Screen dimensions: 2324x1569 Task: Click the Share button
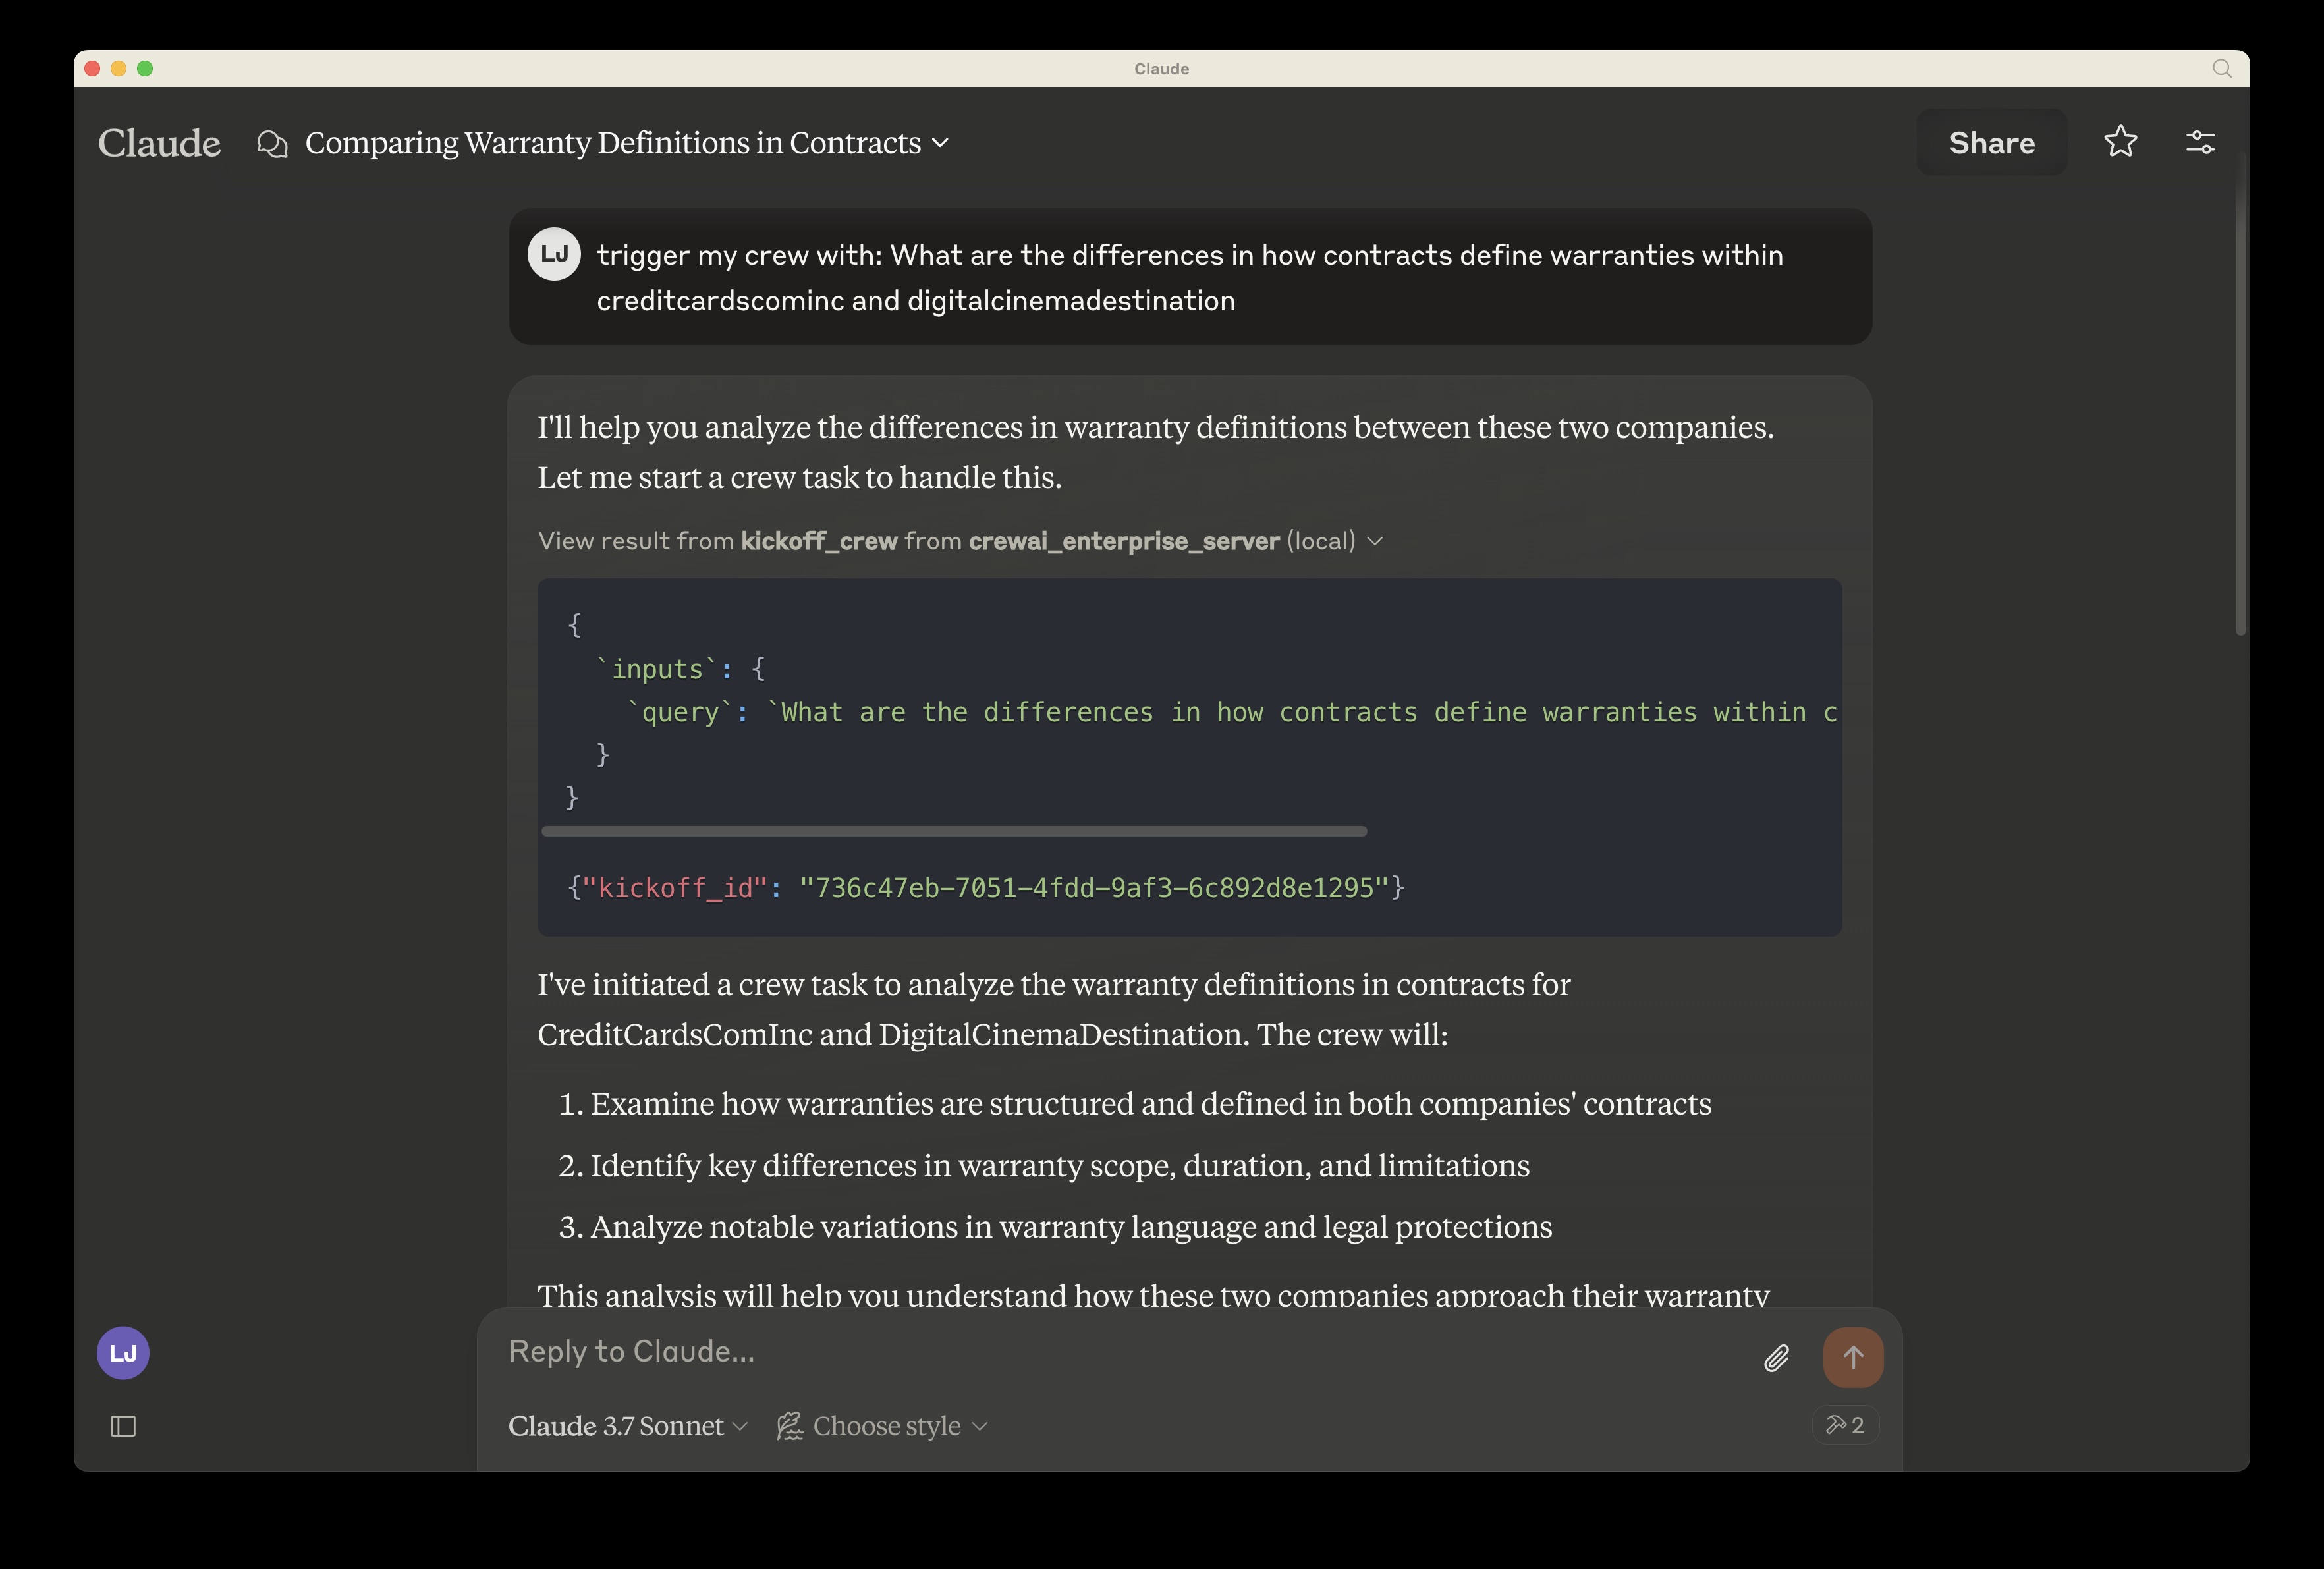[1991, 142]
